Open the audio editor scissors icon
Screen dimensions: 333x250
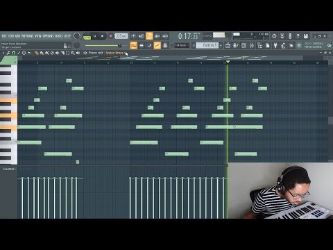[282, 36]
